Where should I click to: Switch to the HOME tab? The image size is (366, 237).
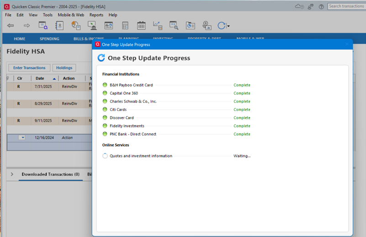click(x=20, y=39)
